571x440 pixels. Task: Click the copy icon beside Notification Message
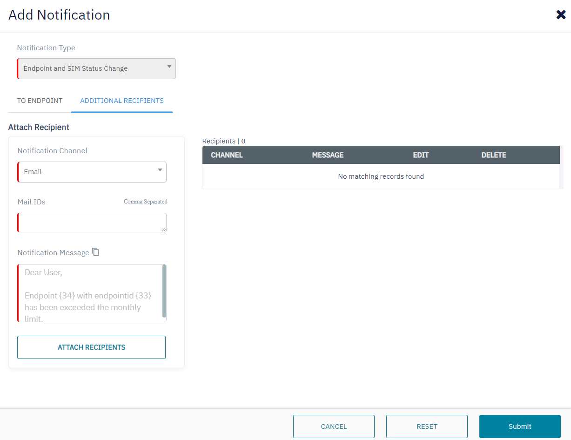pyautogui.click(x=96, y=252)
